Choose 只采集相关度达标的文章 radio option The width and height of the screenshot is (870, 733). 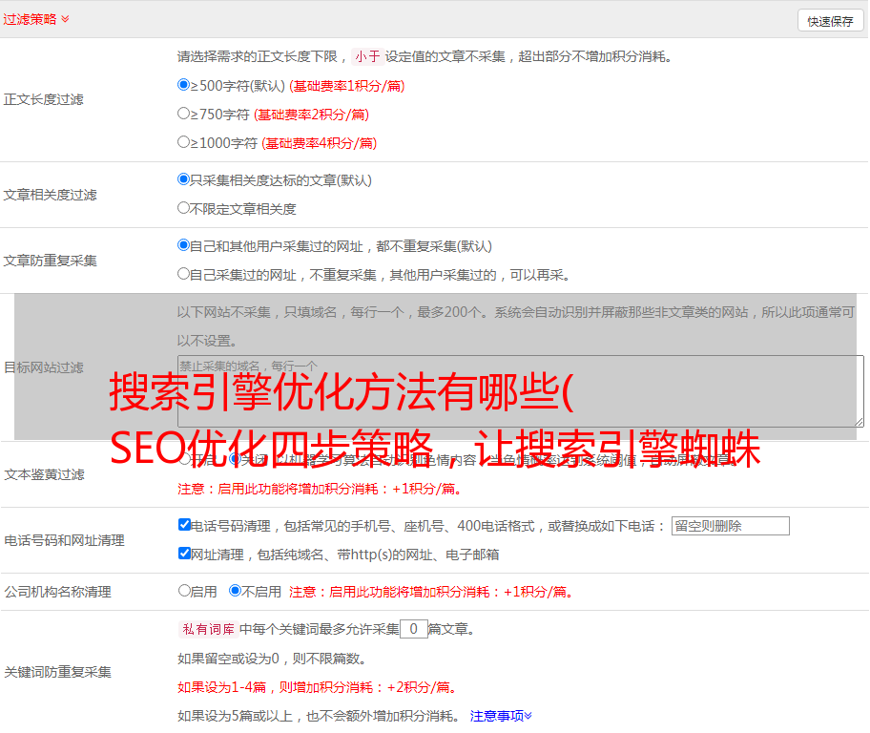183,179
